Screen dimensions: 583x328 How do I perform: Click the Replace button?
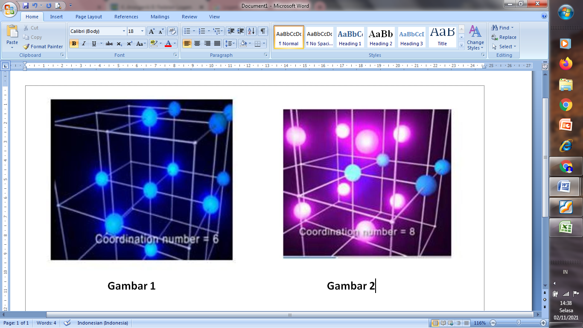[x=504, y=37]
